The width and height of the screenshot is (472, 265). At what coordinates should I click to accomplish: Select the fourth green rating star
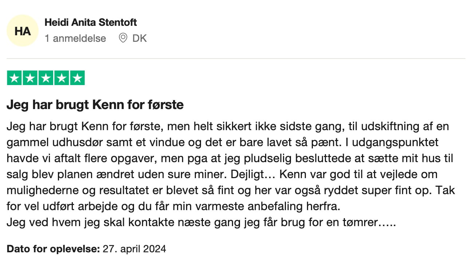[62, 78]
